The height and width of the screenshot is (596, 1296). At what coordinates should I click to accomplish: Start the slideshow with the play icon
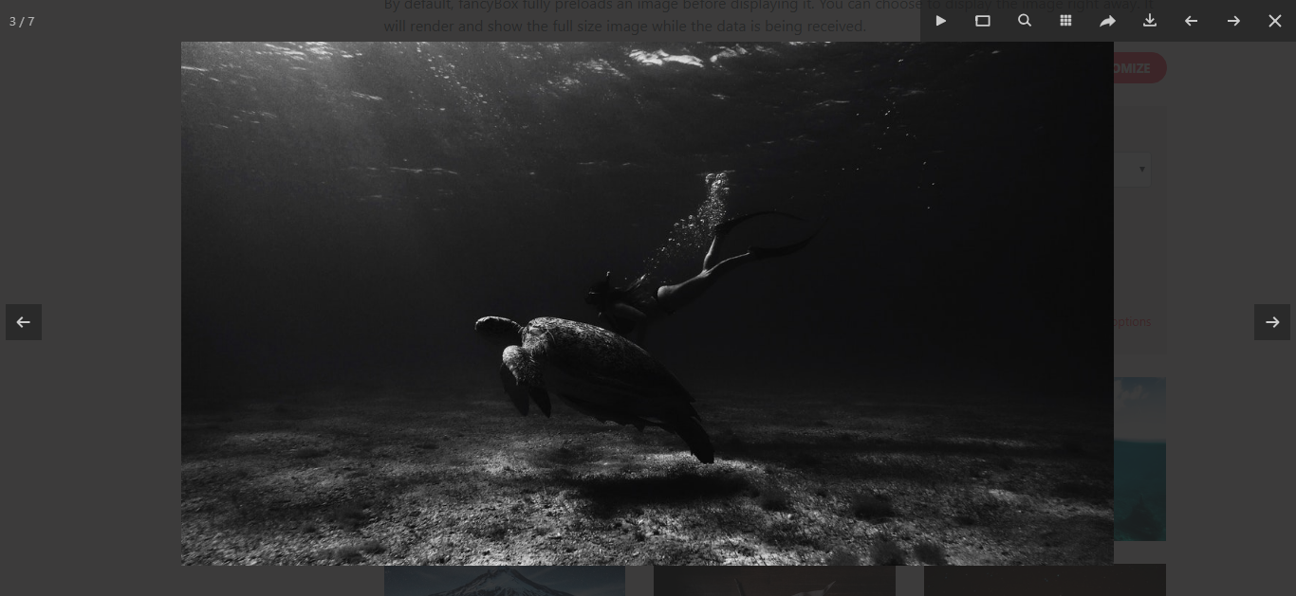click(x=940, y=21)
